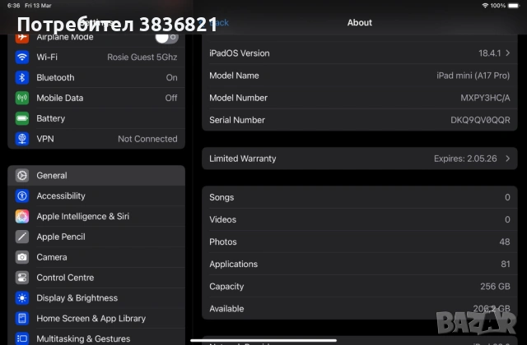
Task: Tap the General gear icon
Action: 22,175
